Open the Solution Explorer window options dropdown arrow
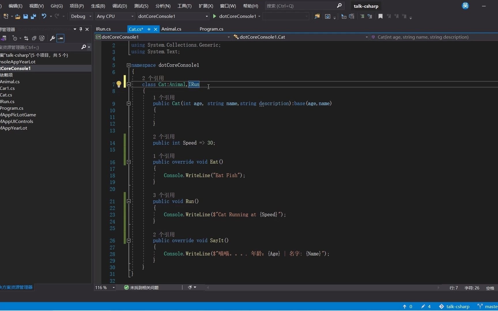Image resolution: width=498 pixels, height=311 pixels. click(x=75, y=29)
